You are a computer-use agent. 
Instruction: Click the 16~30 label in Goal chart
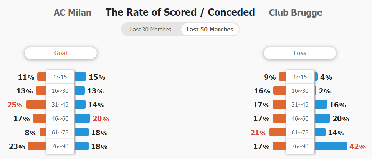tap(60, 91)
